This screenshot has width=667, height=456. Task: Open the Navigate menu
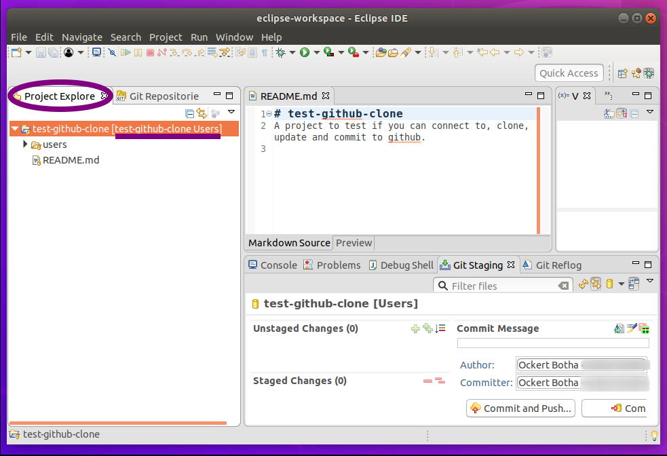click(x=81, y=37)
